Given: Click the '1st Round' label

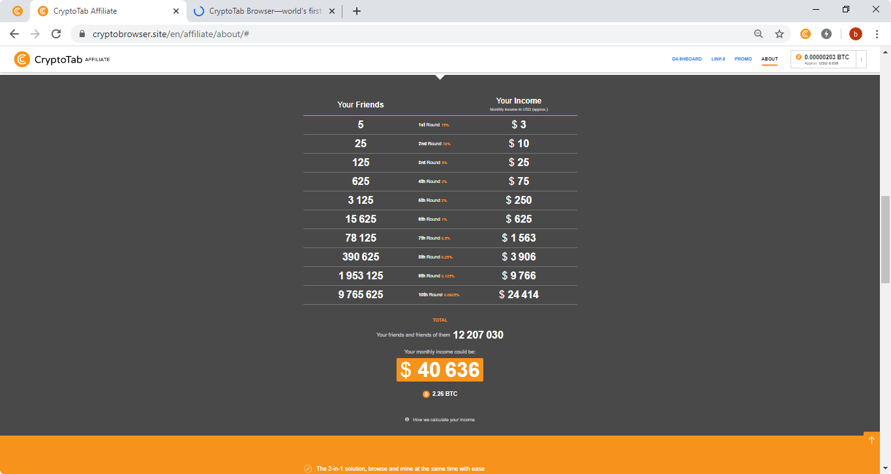Looking at the screenshot, I should (x=429, y=125).
